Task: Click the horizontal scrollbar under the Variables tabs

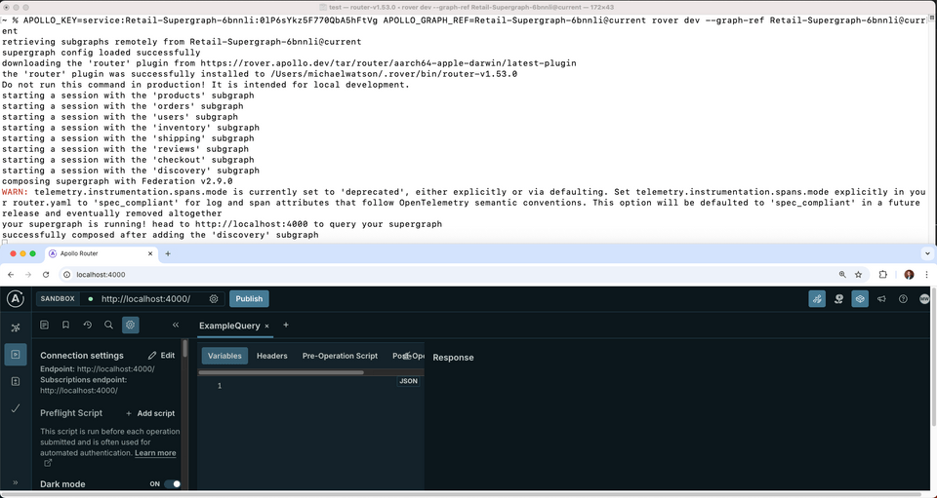Action: pyautogui.click(x=281, y=372)
